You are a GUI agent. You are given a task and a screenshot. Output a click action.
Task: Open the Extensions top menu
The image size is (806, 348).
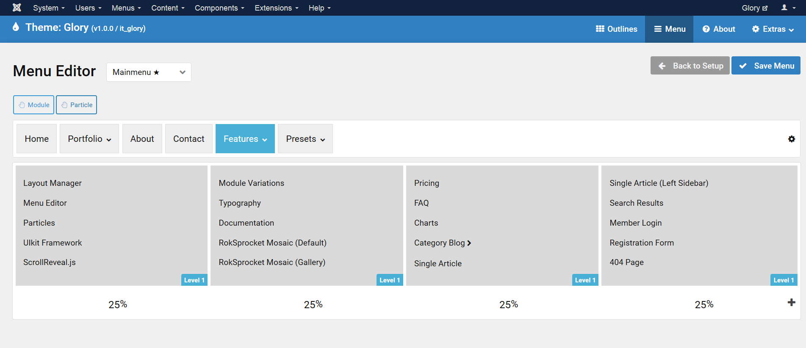(276, 8)
